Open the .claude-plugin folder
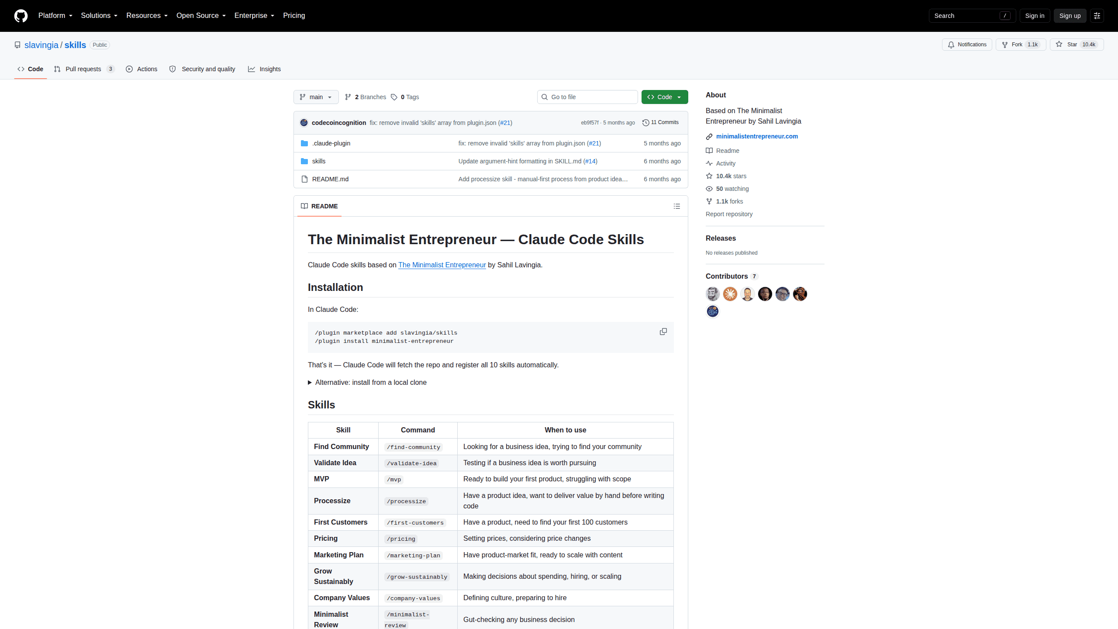The image size is (1118, 629). coord(331,143)
